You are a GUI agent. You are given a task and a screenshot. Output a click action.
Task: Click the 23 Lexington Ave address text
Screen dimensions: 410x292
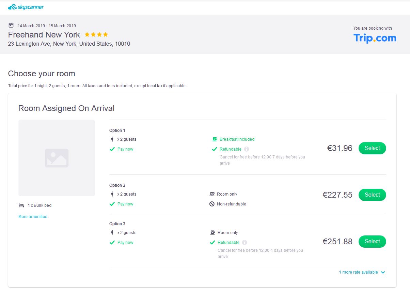(69, 44)
